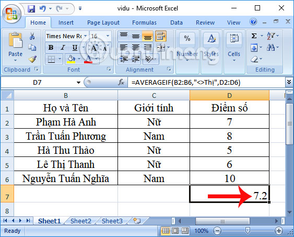
Task: Increase font size with the large A
Action: coord(93,48)
